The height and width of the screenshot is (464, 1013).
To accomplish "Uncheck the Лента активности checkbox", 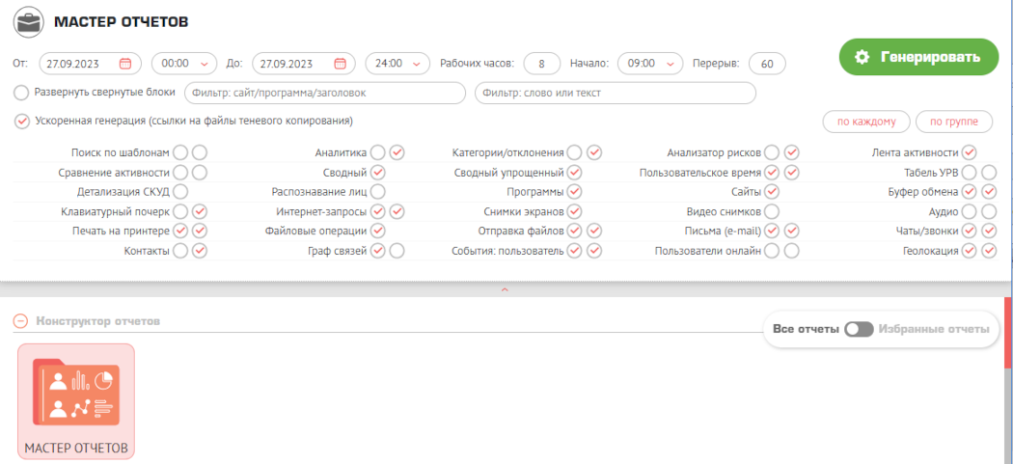I will [x=970, y=152].
